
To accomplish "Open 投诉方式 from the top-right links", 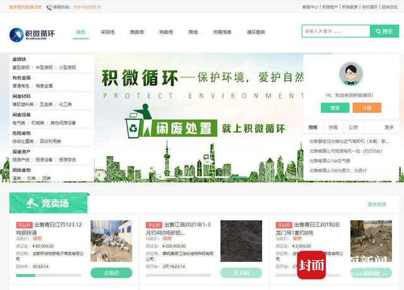I will (x=389, y=7).
